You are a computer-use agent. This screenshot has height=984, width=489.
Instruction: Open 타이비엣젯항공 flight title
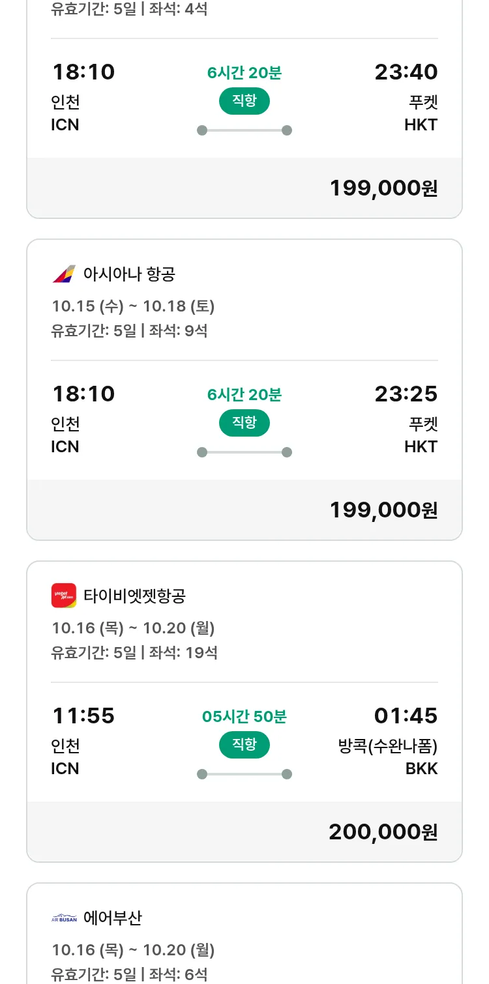[135, 596]
